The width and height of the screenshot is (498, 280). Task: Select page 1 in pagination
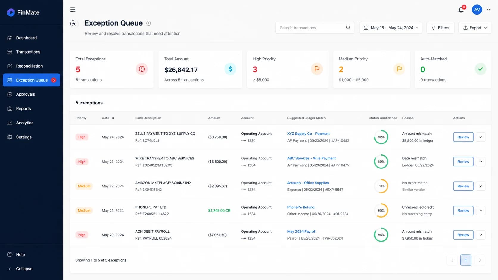pyautogui.click(x=466, y=260)
